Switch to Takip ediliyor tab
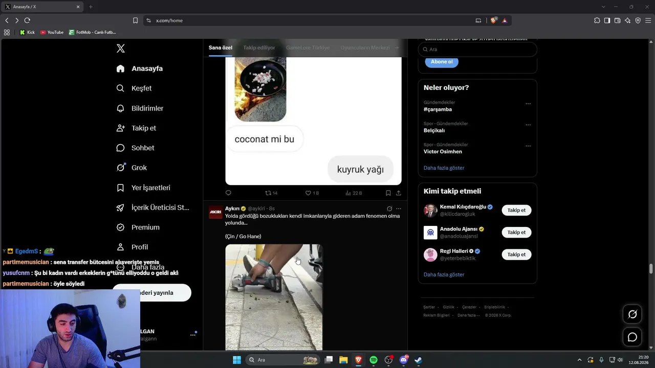 tap(259, 48)
